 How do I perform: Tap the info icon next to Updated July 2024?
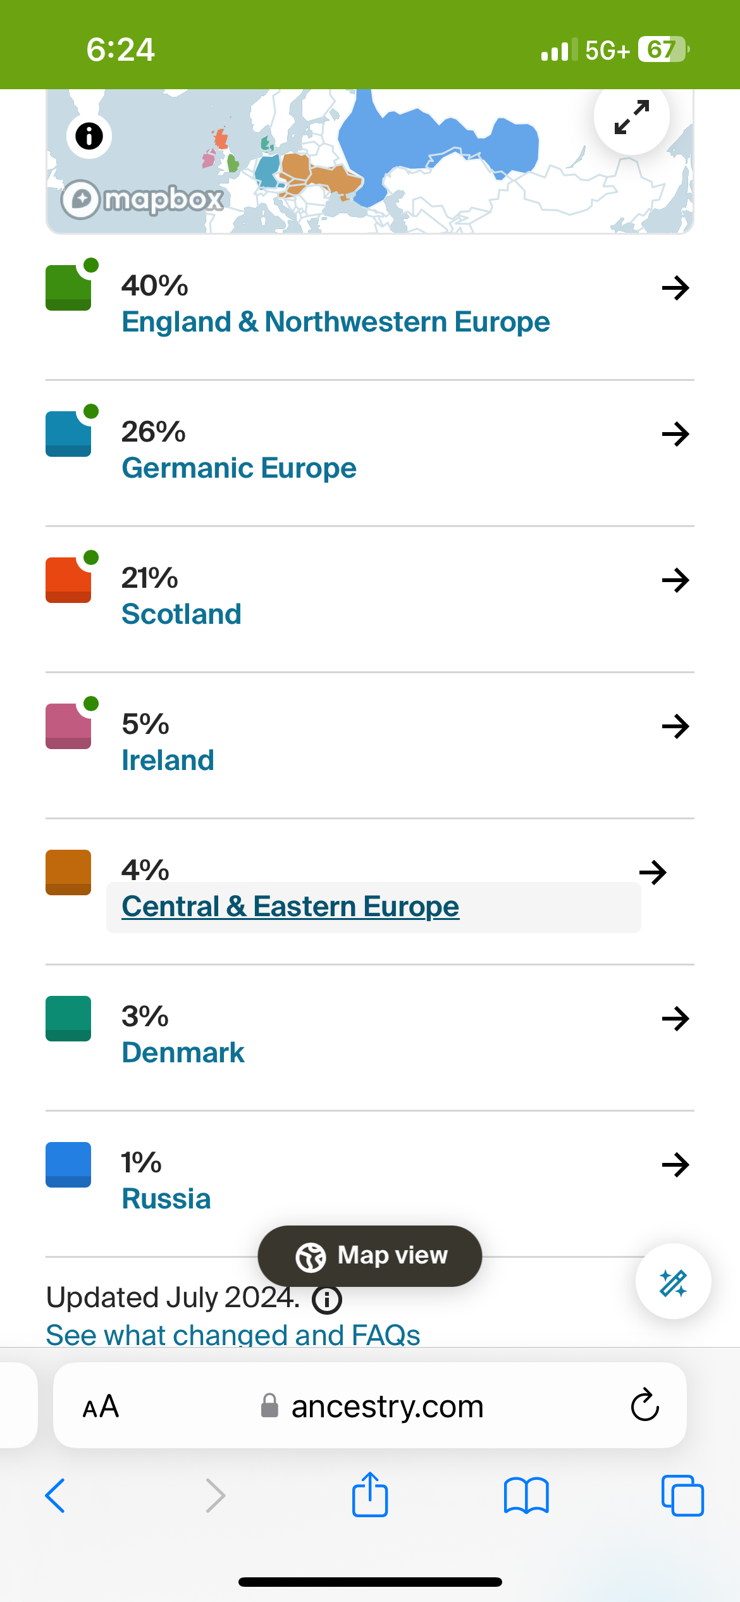(x=327, y=1300)
